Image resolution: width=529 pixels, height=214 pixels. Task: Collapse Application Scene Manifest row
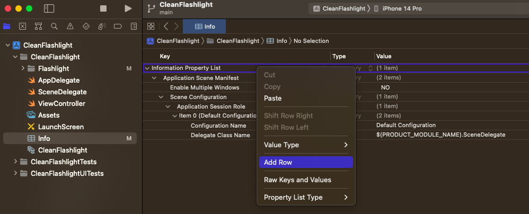[x=155, y=78]
